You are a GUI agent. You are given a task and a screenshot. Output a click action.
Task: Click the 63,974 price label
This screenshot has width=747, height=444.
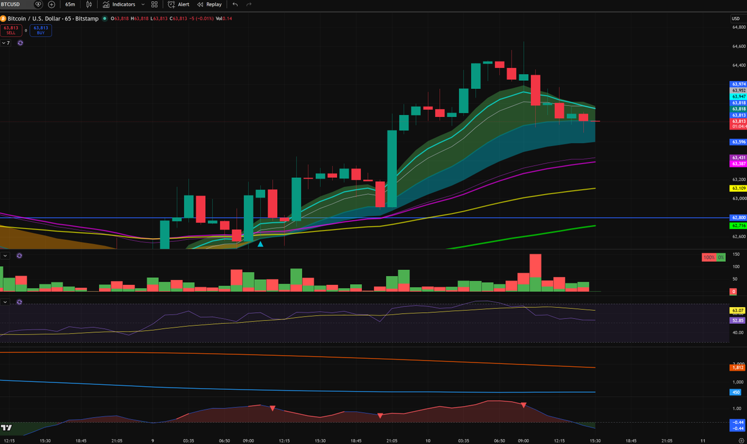pyautogui.click(x=738, y=84)
